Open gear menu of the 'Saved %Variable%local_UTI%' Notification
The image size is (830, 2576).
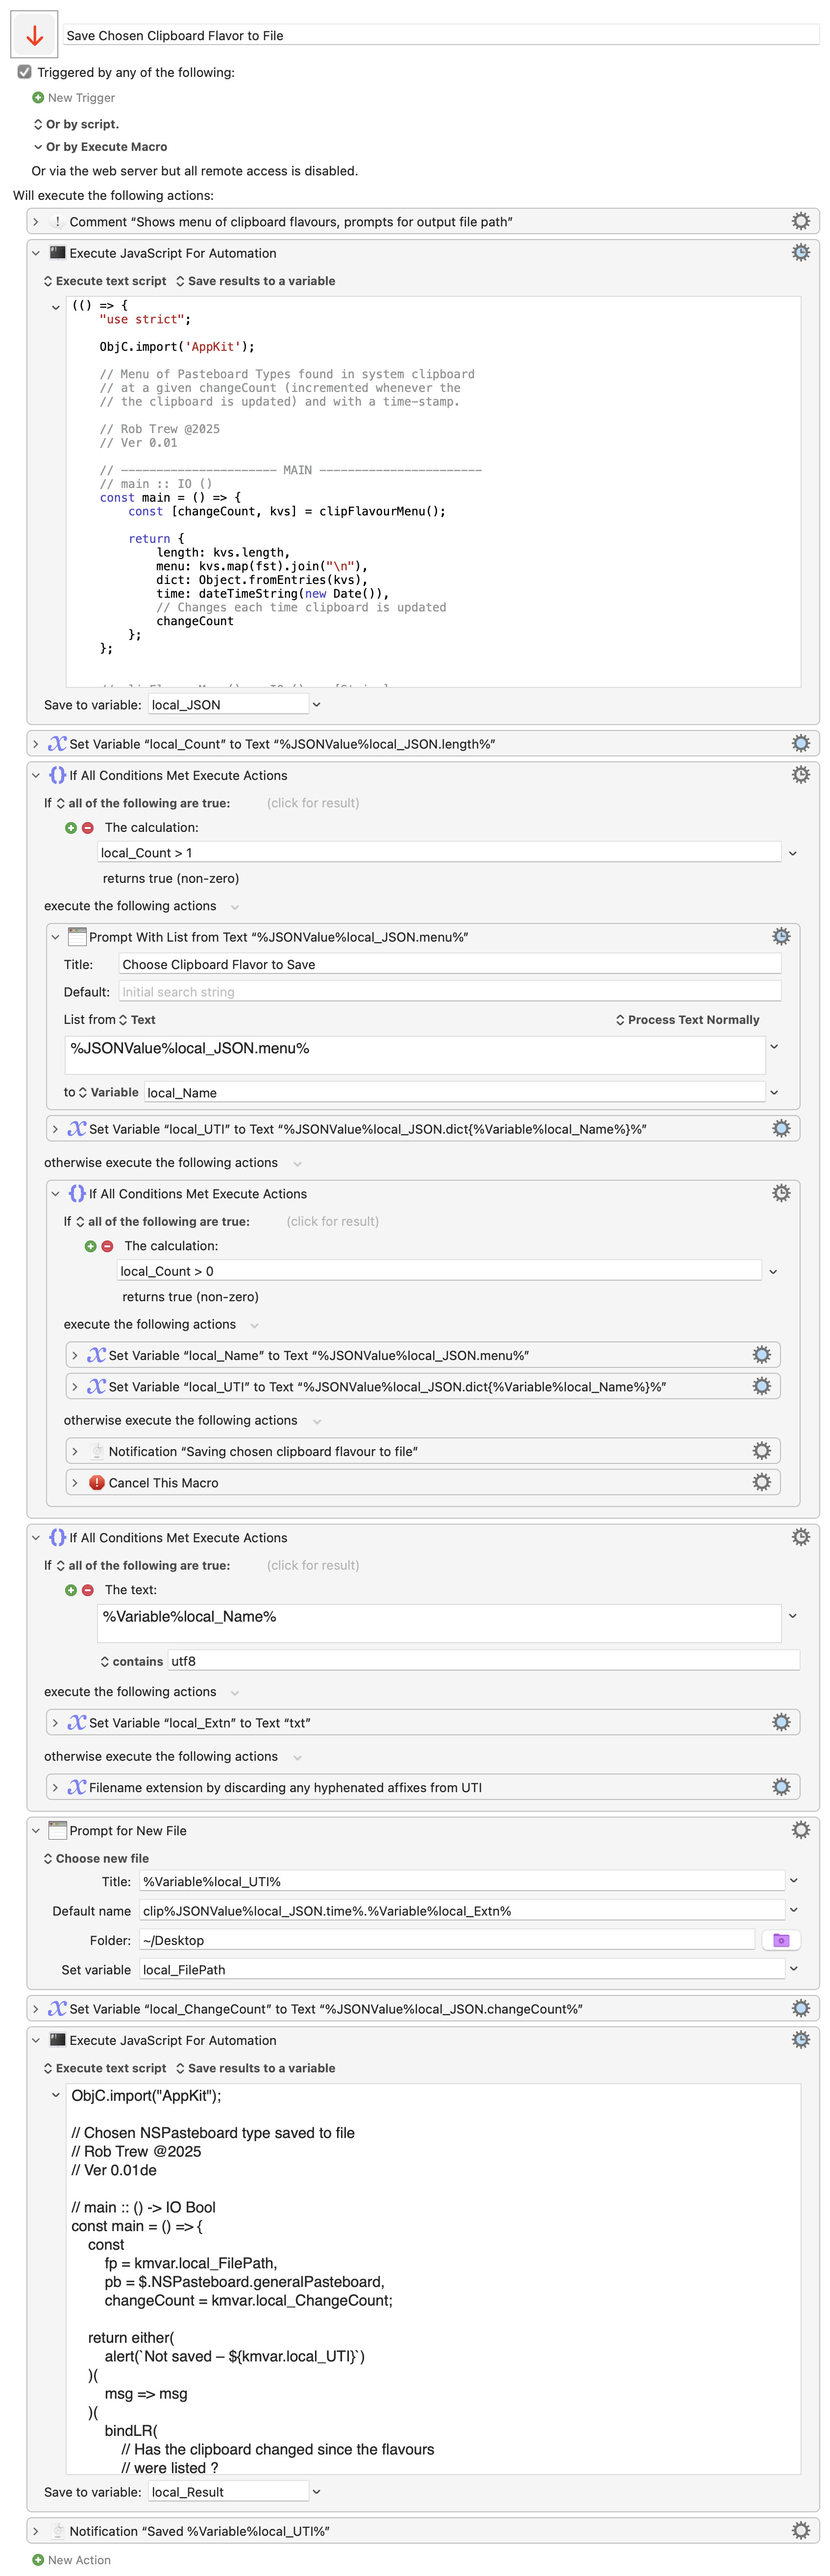coord(800,2530)
